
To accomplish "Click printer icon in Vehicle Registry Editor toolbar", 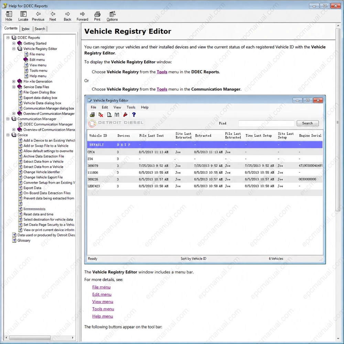I will pyautogui.click(x=92, y=115).
